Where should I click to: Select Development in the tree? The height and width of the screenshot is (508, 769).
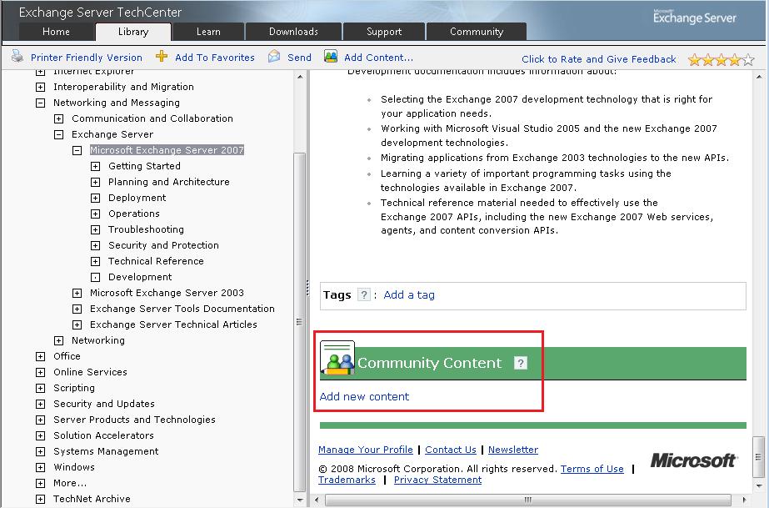pos(140,277)
